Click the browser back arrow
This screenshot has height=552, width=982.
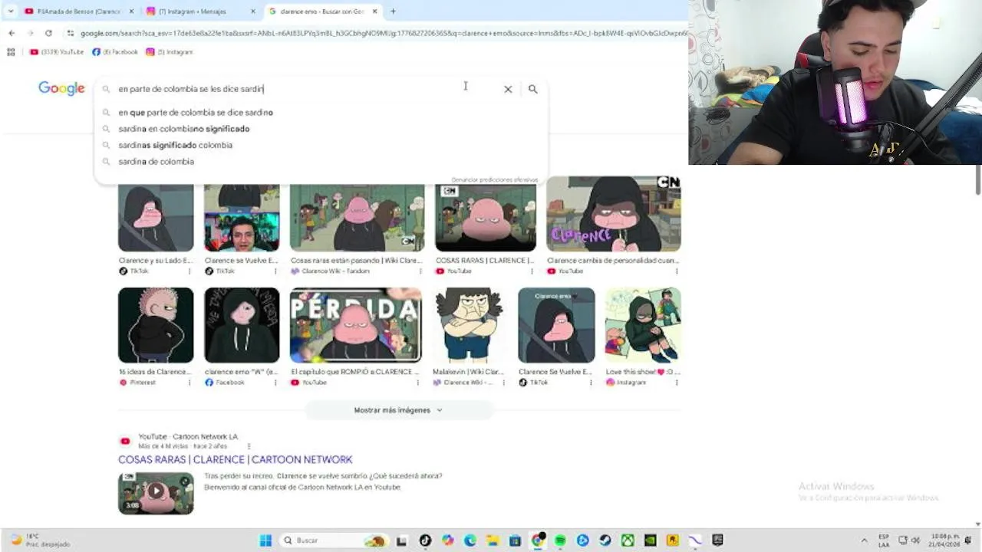12,33
